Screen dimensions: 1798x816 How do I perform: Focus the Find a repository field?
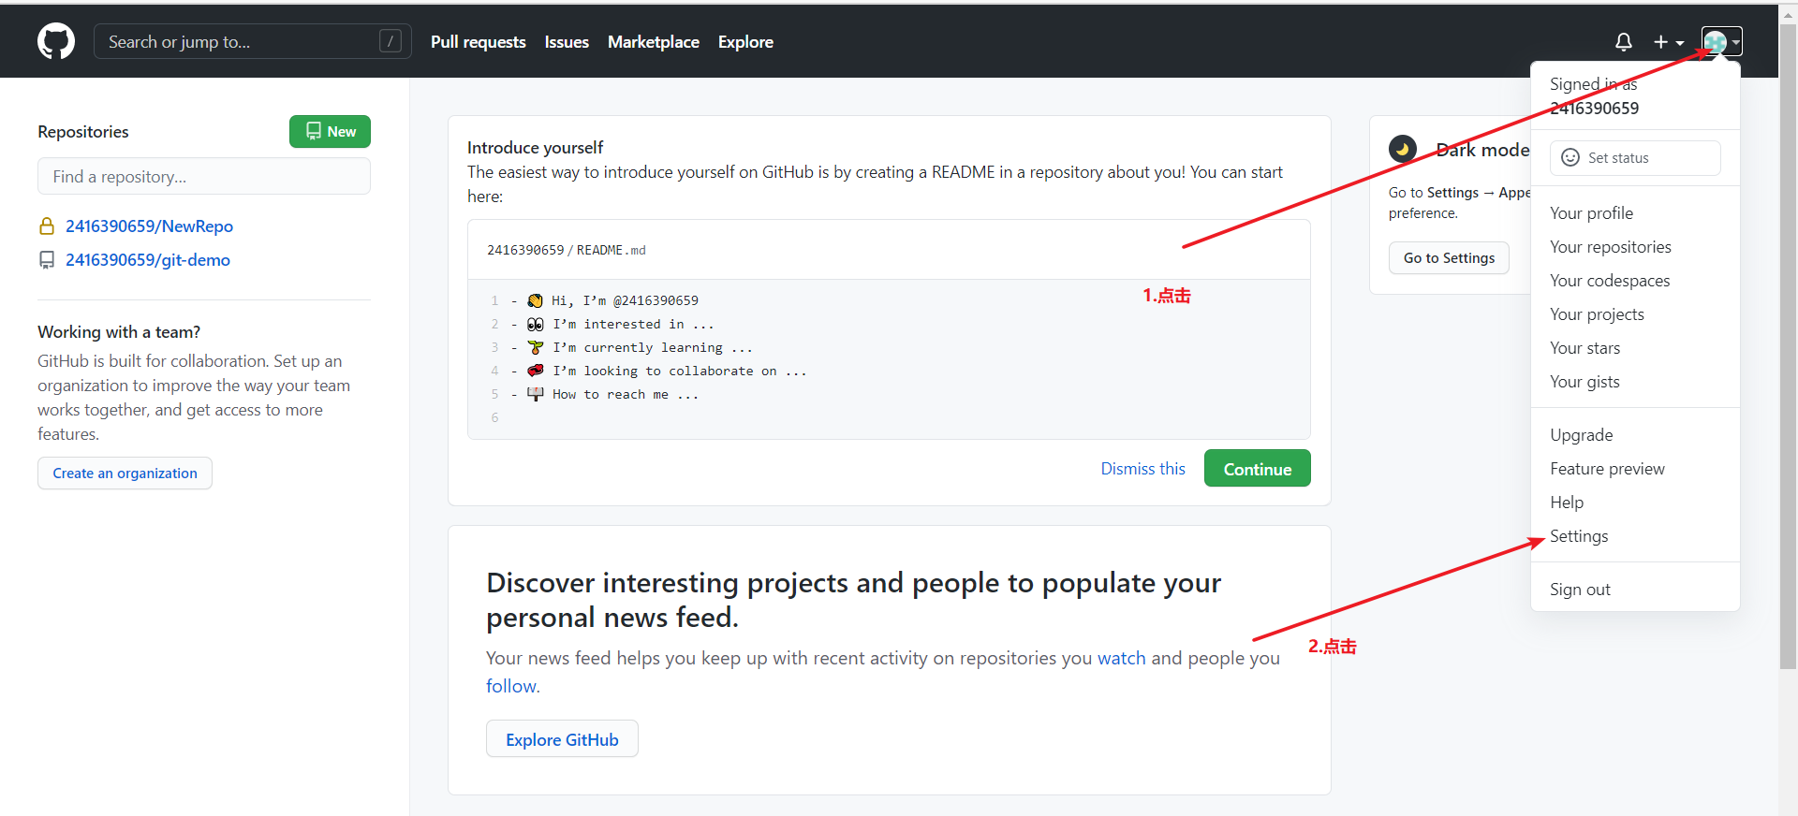click(x=204, y=177)
